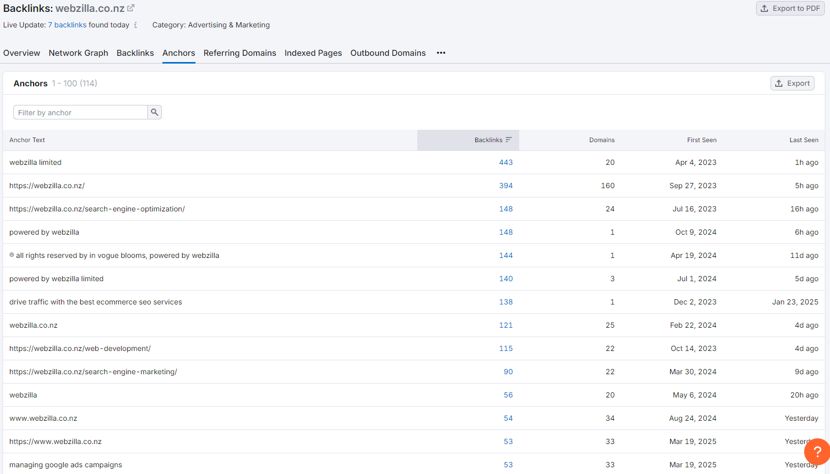Click the Filter by anchor input field
The height and width of the screenshot is (474, 830).
click(x=81, y=112)
